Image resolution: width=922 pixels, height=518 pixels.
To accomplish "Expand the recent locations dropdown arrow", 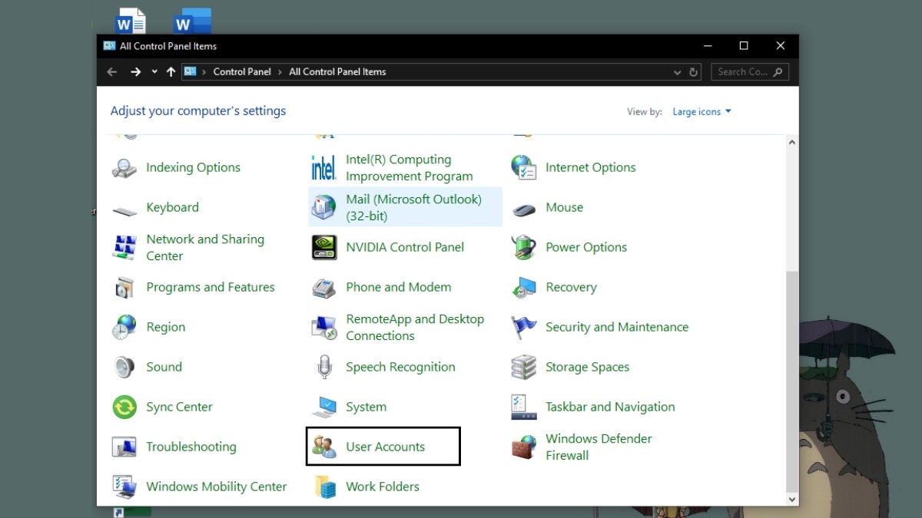I will click(x=154, y=72).
